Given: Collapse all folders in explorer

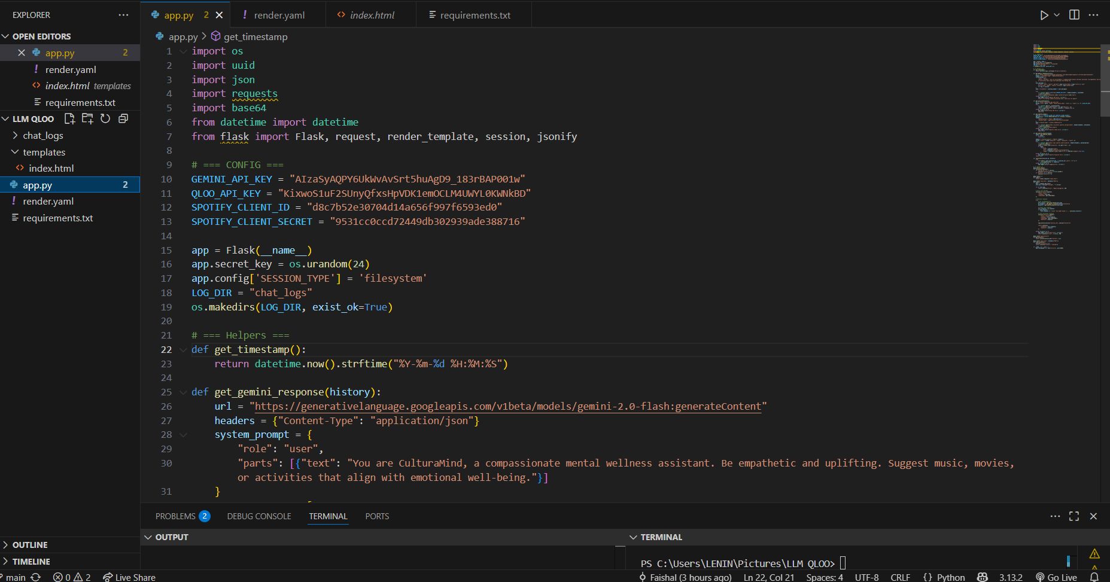Looking at the screenshot, I should coord(123,118).
